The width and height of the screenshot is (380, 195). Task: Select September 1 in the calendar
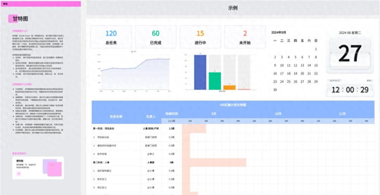click(x=316, y=49)
